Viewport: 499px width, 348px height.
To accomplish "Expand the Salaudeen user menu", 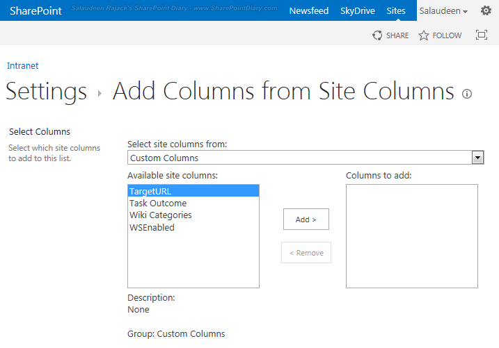I will click(x=443, y=11).
